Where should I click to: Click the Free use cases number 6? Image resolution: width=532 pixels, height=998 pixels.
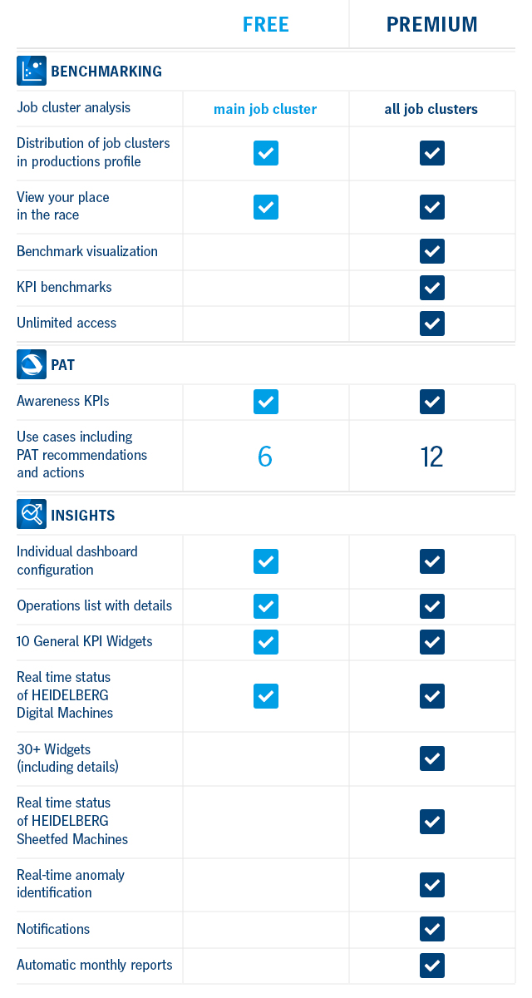coord(265,456)
